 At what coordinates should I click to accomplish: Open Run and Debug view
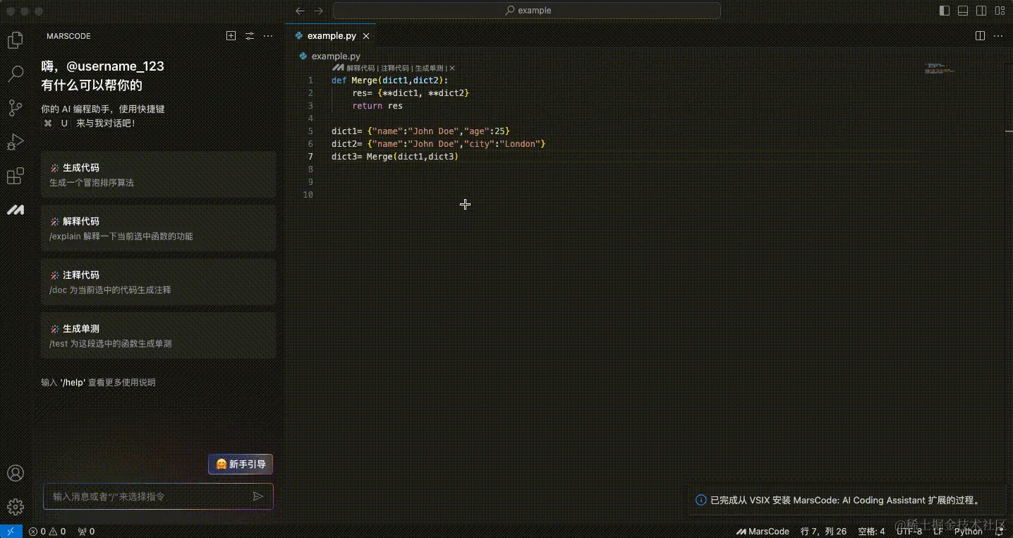click(x=16, y=142)
